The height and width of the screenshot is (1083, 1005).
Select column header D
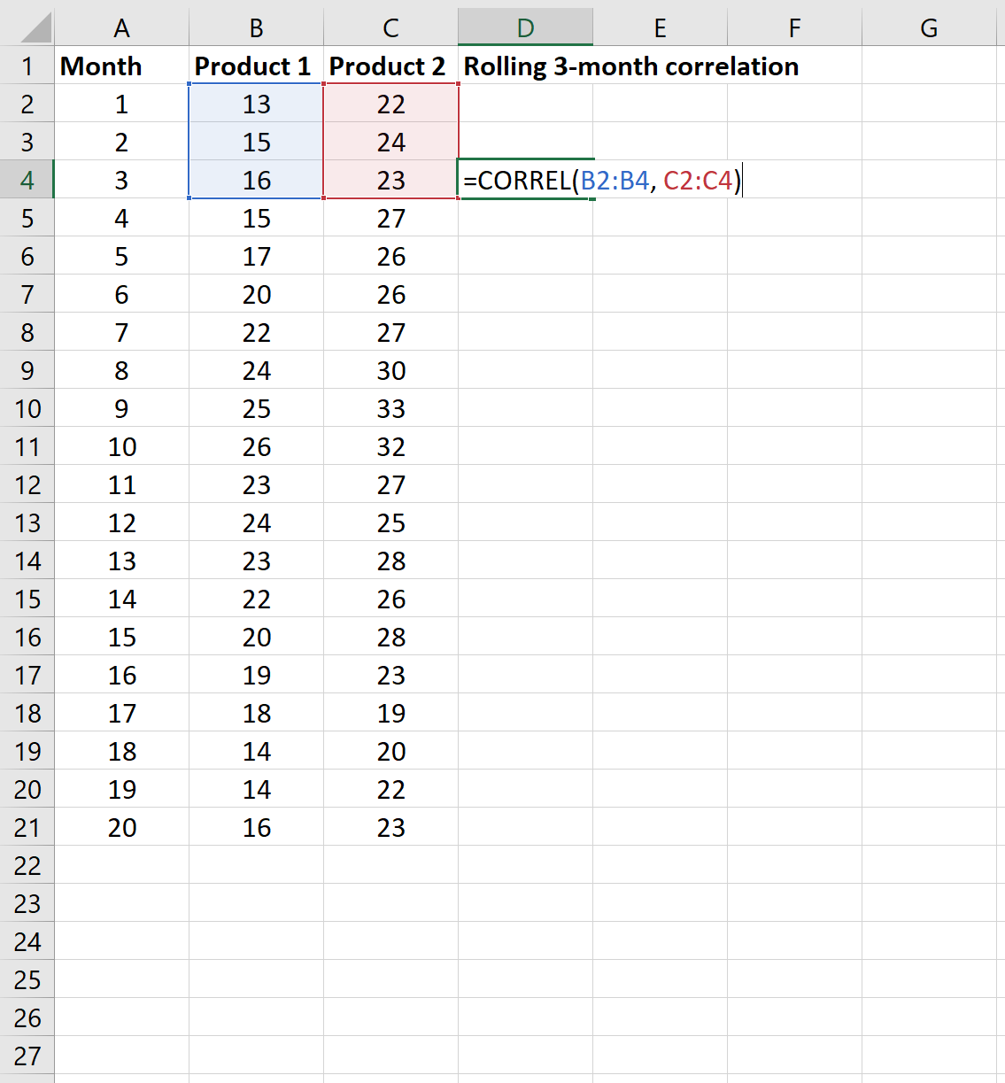coord(525,27)
